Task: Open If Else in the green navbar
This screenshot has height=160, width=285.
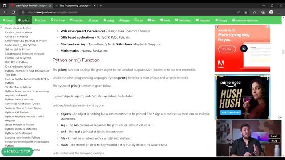Action: [40, 20]
